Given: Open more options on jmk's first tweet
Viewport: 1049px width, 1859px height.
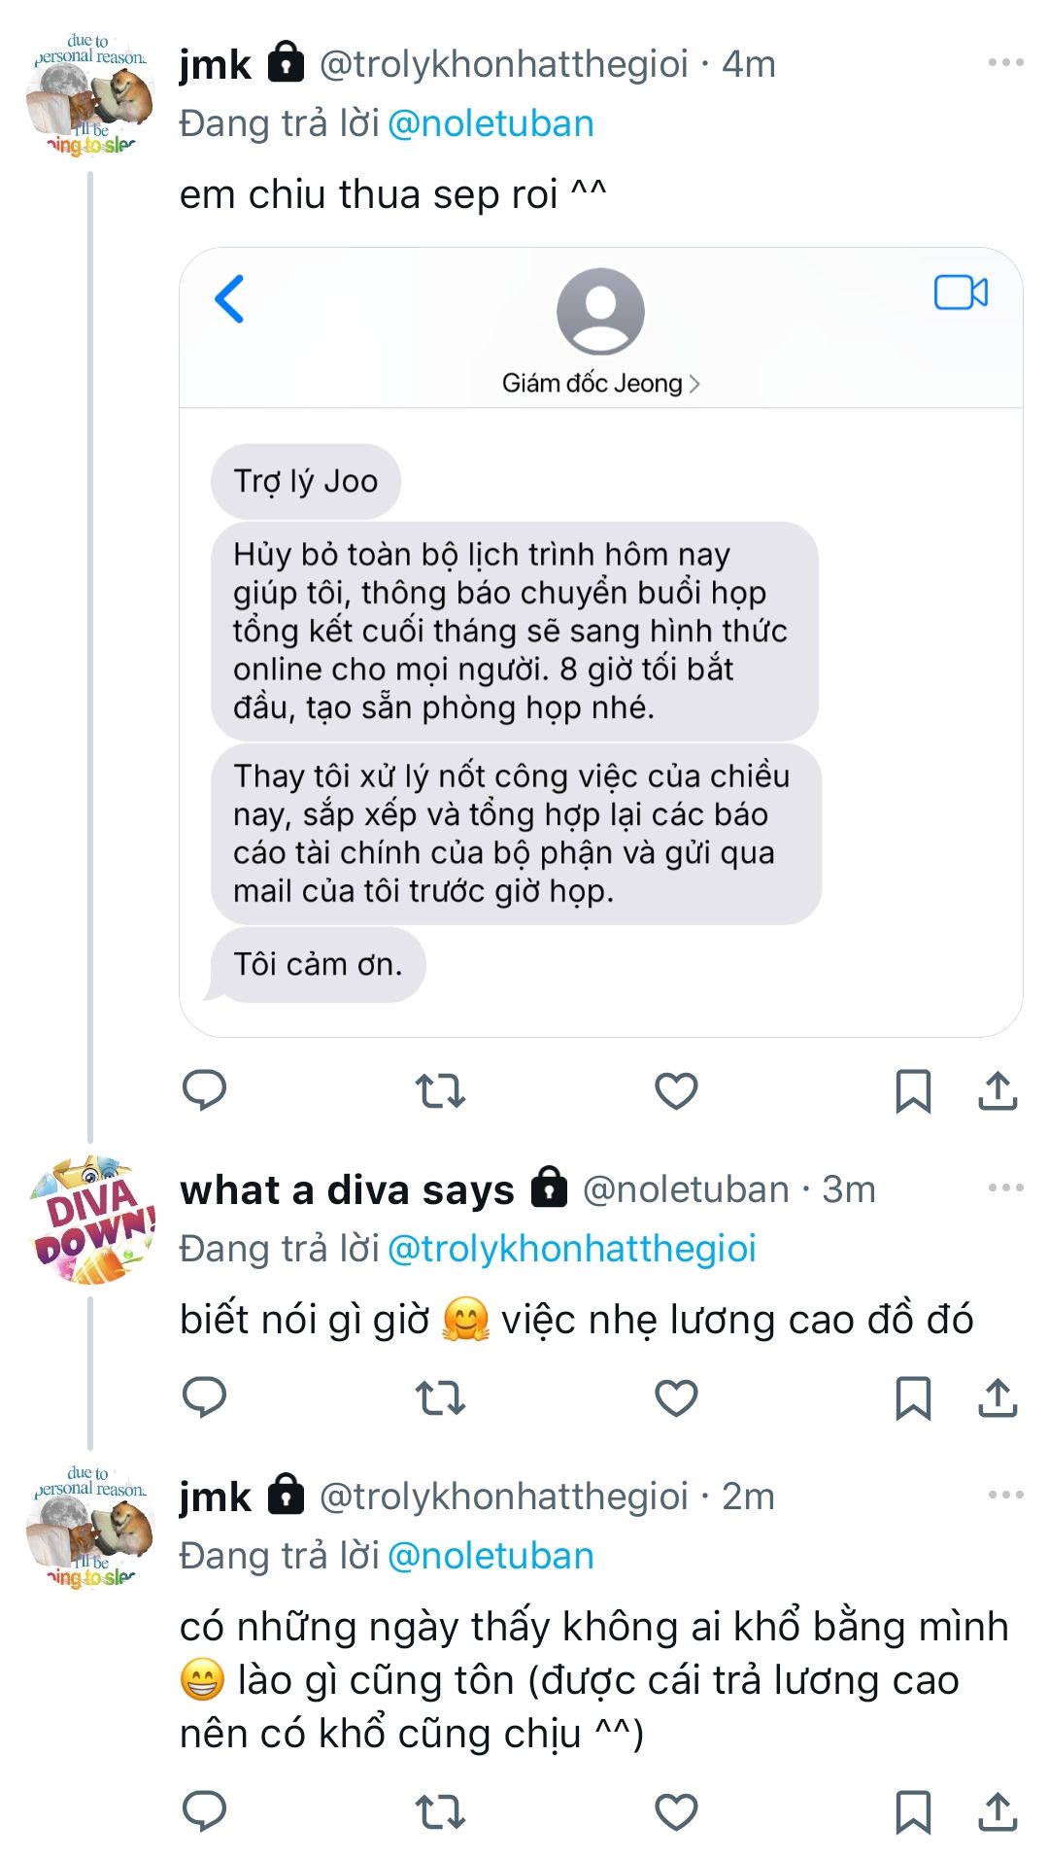Looking at the screenshot, I should [x=1005, y=63].
